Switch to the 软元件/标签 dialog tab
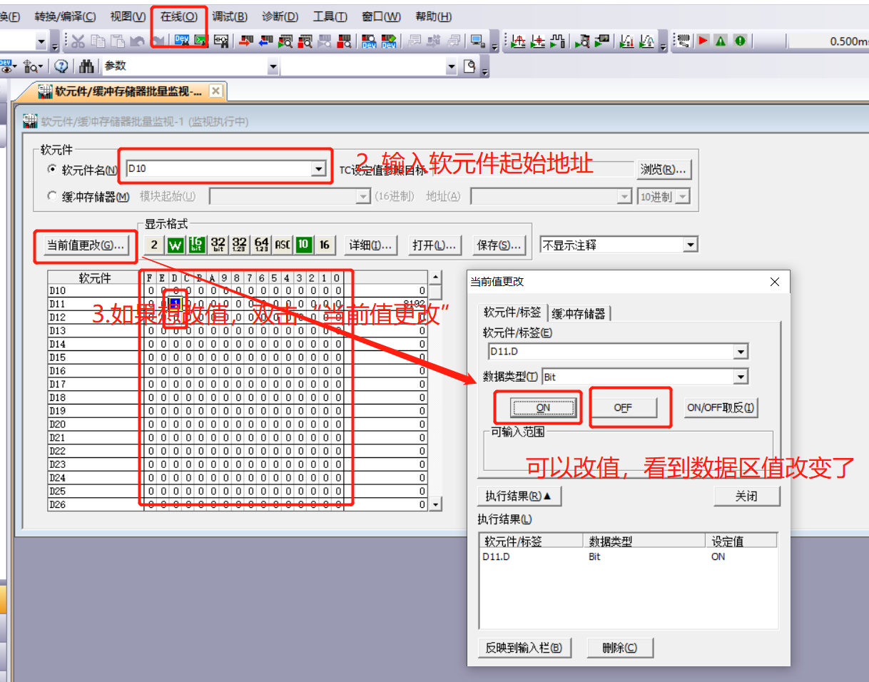This screenshot has width=869, height=682. 512,312
